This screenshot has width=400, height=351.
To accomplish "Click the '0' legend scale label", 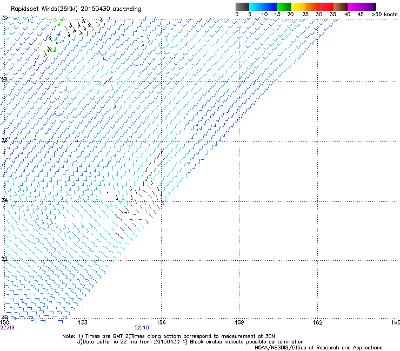I will [237, 15].
